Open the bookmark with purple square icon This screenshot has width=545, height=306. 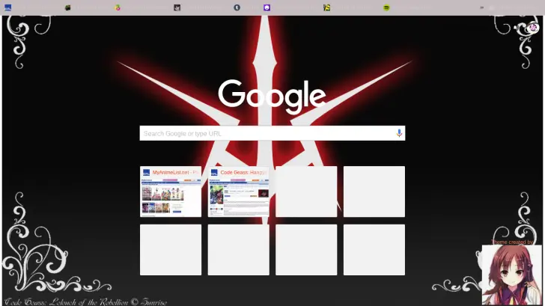tap(267, 7)
